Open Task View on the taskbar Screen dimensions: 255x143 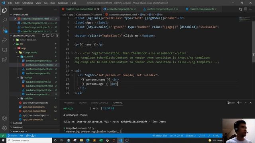point(62,140)
